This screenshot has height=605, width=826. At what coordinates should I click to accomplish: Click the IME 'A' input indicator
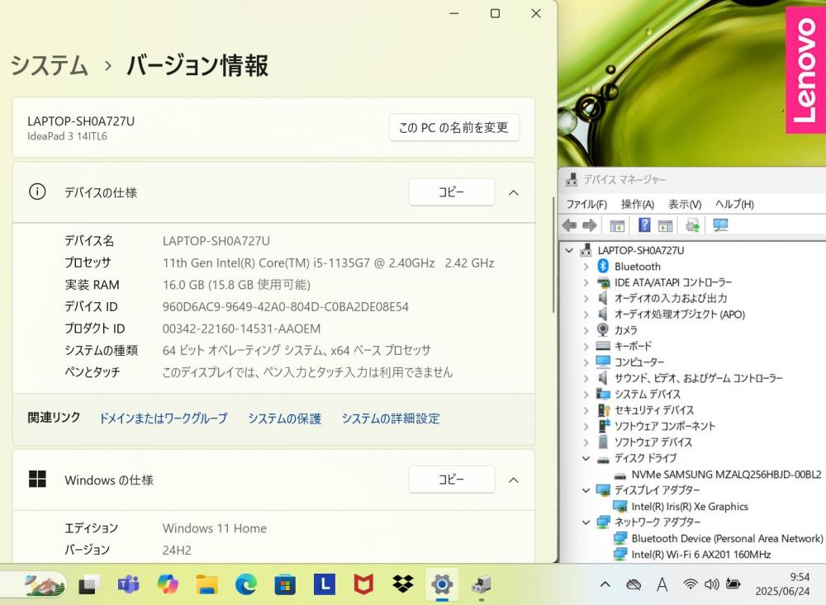click(662, 584)
